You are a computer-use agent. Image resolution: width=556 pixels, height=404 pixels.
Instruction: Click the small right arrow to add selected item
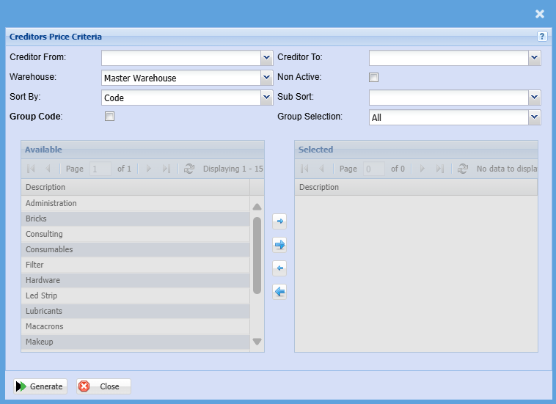[x=279, y=221]
